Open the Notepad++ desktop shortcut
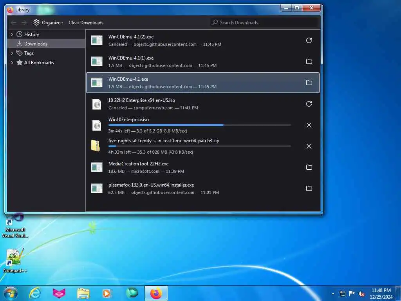Image resolution: width=401 pixels, height=301 pixels. 14,260
